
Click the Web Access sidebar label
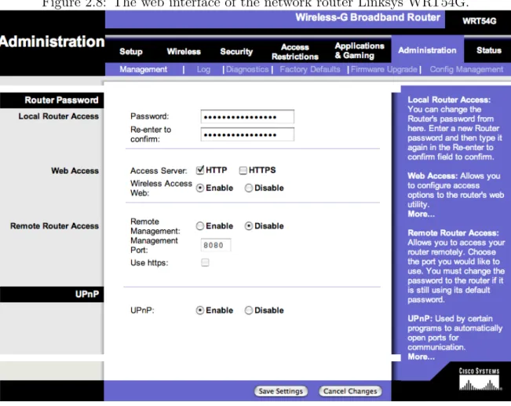75,171
